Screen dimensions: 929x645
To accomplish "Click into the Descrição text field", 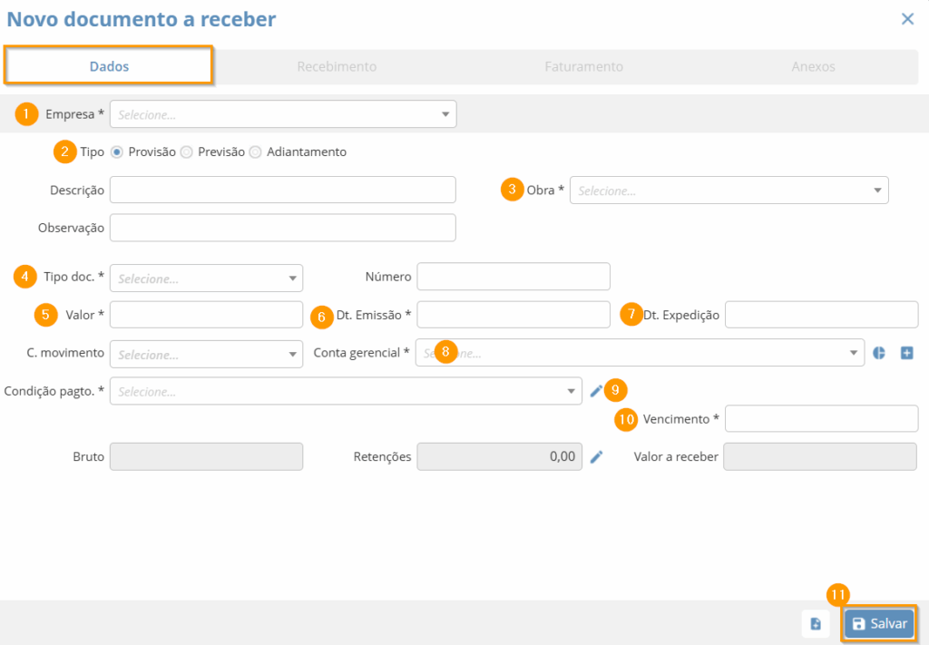I will [x=282, y=191].
